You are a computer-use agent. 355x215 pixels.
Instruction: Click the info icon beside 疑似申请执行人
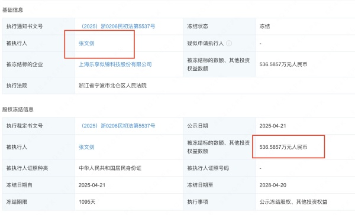tap(229, 43)
